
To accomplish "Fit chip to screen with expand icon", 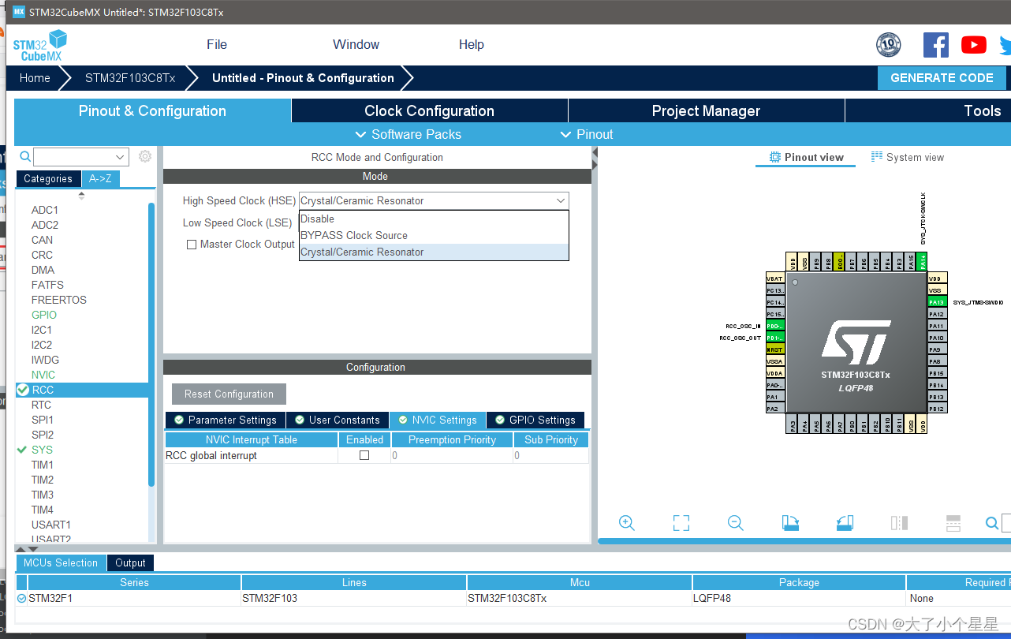I will coord(681,522).
